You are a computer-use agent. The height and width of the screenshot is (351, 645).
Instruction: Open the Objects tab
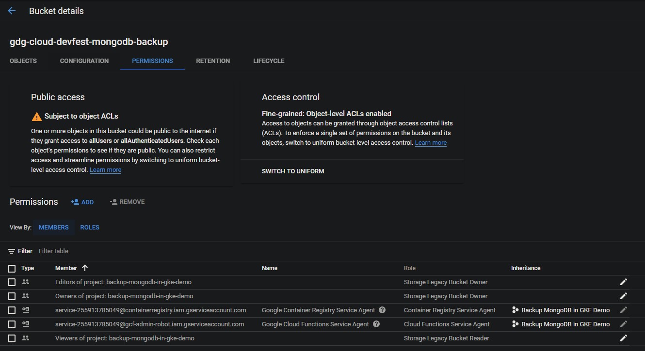(23, 61)
